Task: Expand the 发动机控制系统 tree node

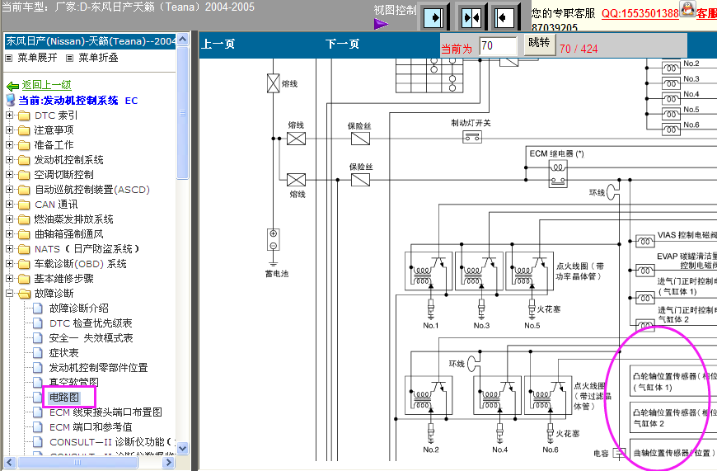Action: click(9, 160)
